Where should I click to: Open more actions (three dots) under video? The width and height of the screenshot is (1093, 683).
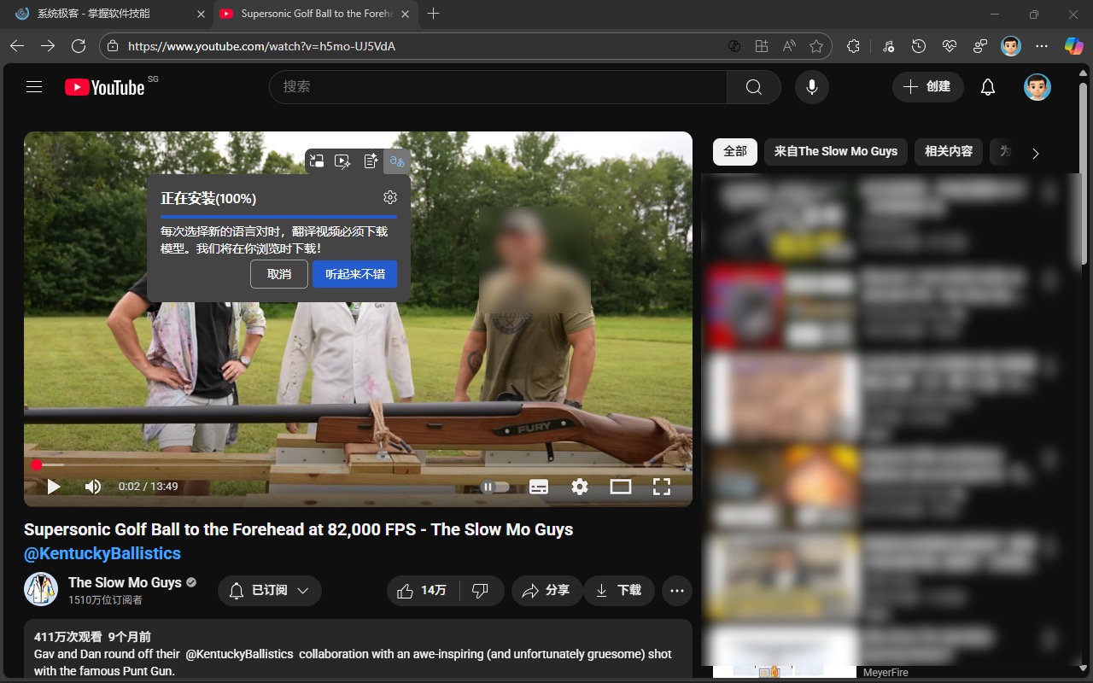click(x=677, y=591)
